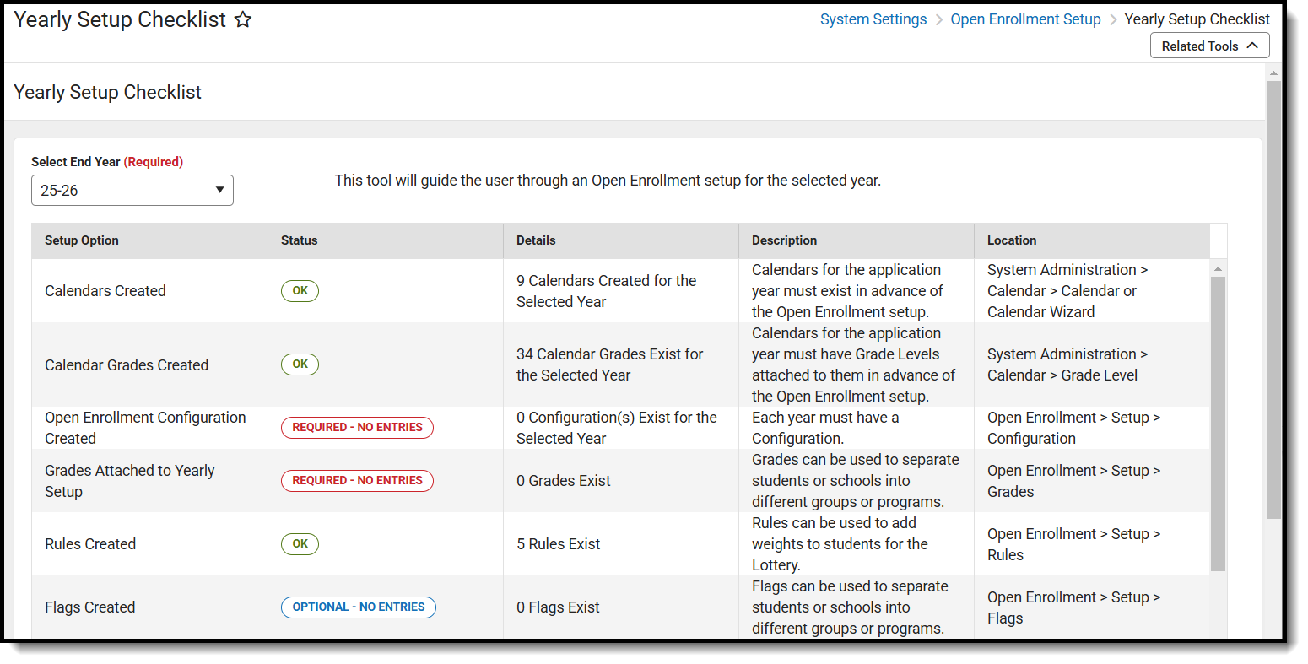The image size is (1308, 664).
Task: Select the OK status badge for Rules Created
Action: (x=300, y=544)
